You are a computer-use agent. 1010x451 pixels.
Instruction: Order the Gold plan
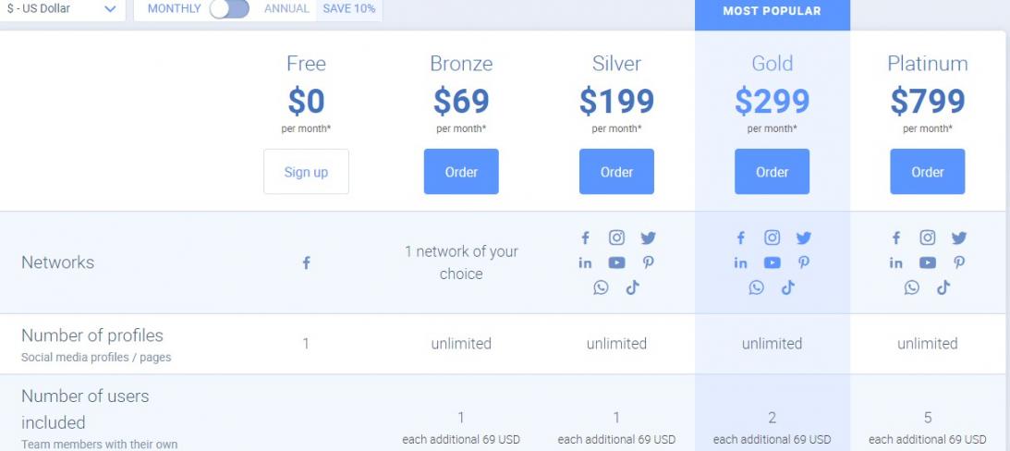pyautogui.click(x=772, y=172)
